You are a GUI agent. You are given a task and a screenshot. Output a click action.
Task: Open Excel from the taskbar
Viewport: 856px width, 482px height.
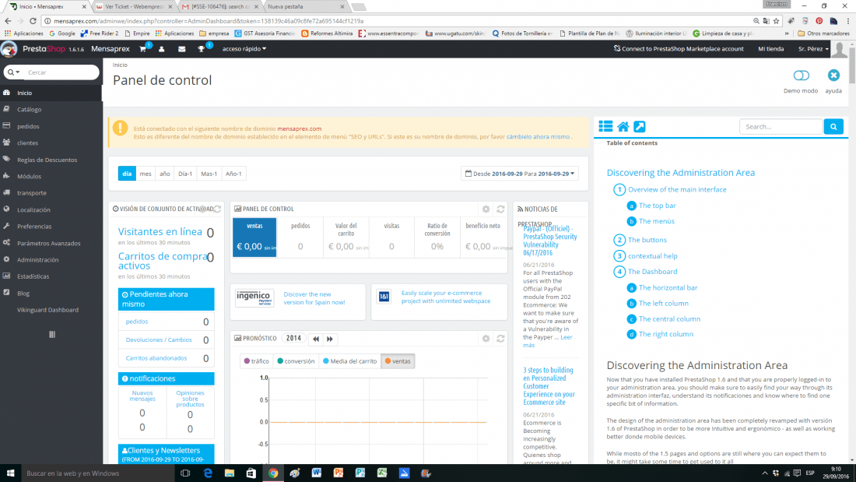coord(382,473)
